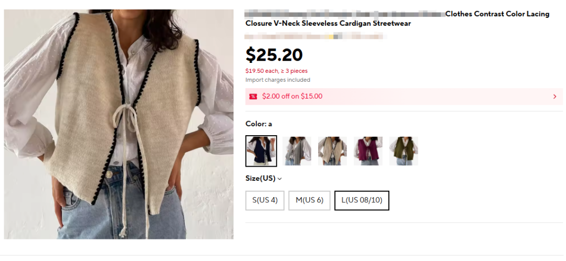Click the Import charges included note
This screenshot has width=566, height=261.
[278, 80]
